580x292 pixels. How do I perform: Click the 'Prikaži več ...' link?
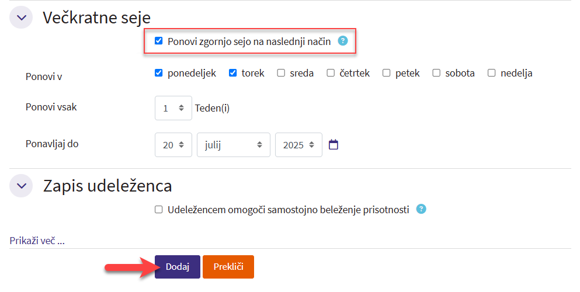click(37, 241)
